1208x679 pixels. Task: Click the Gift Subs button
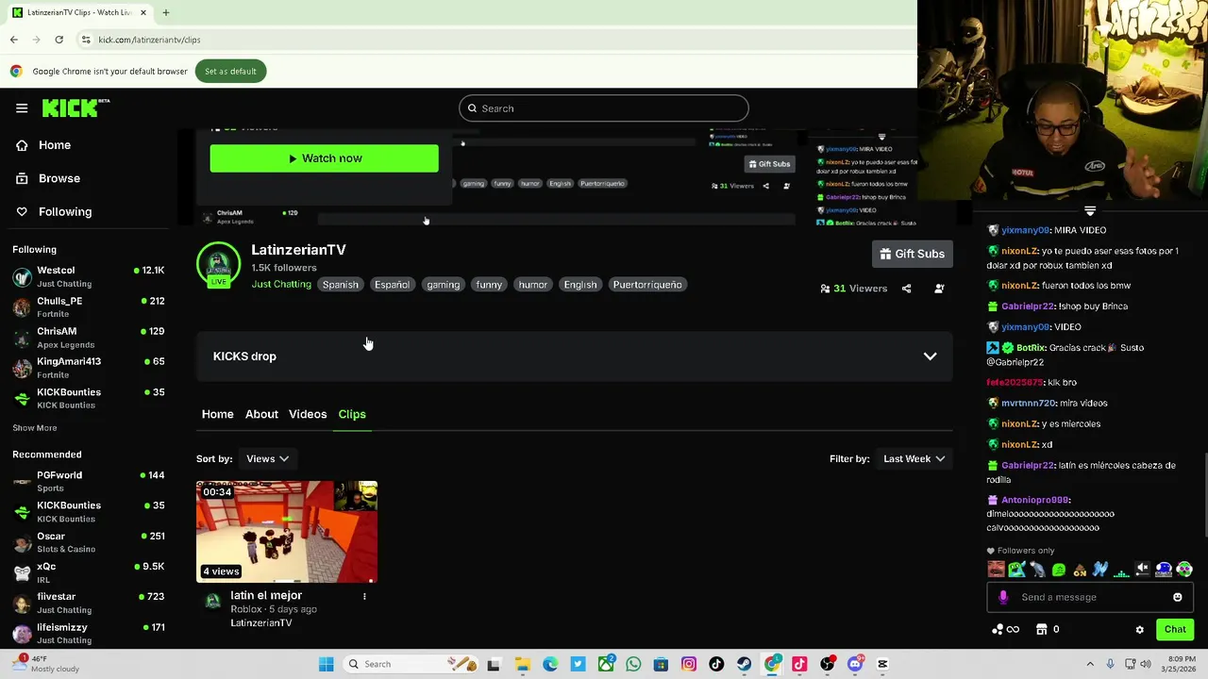[x=912, y=254]
